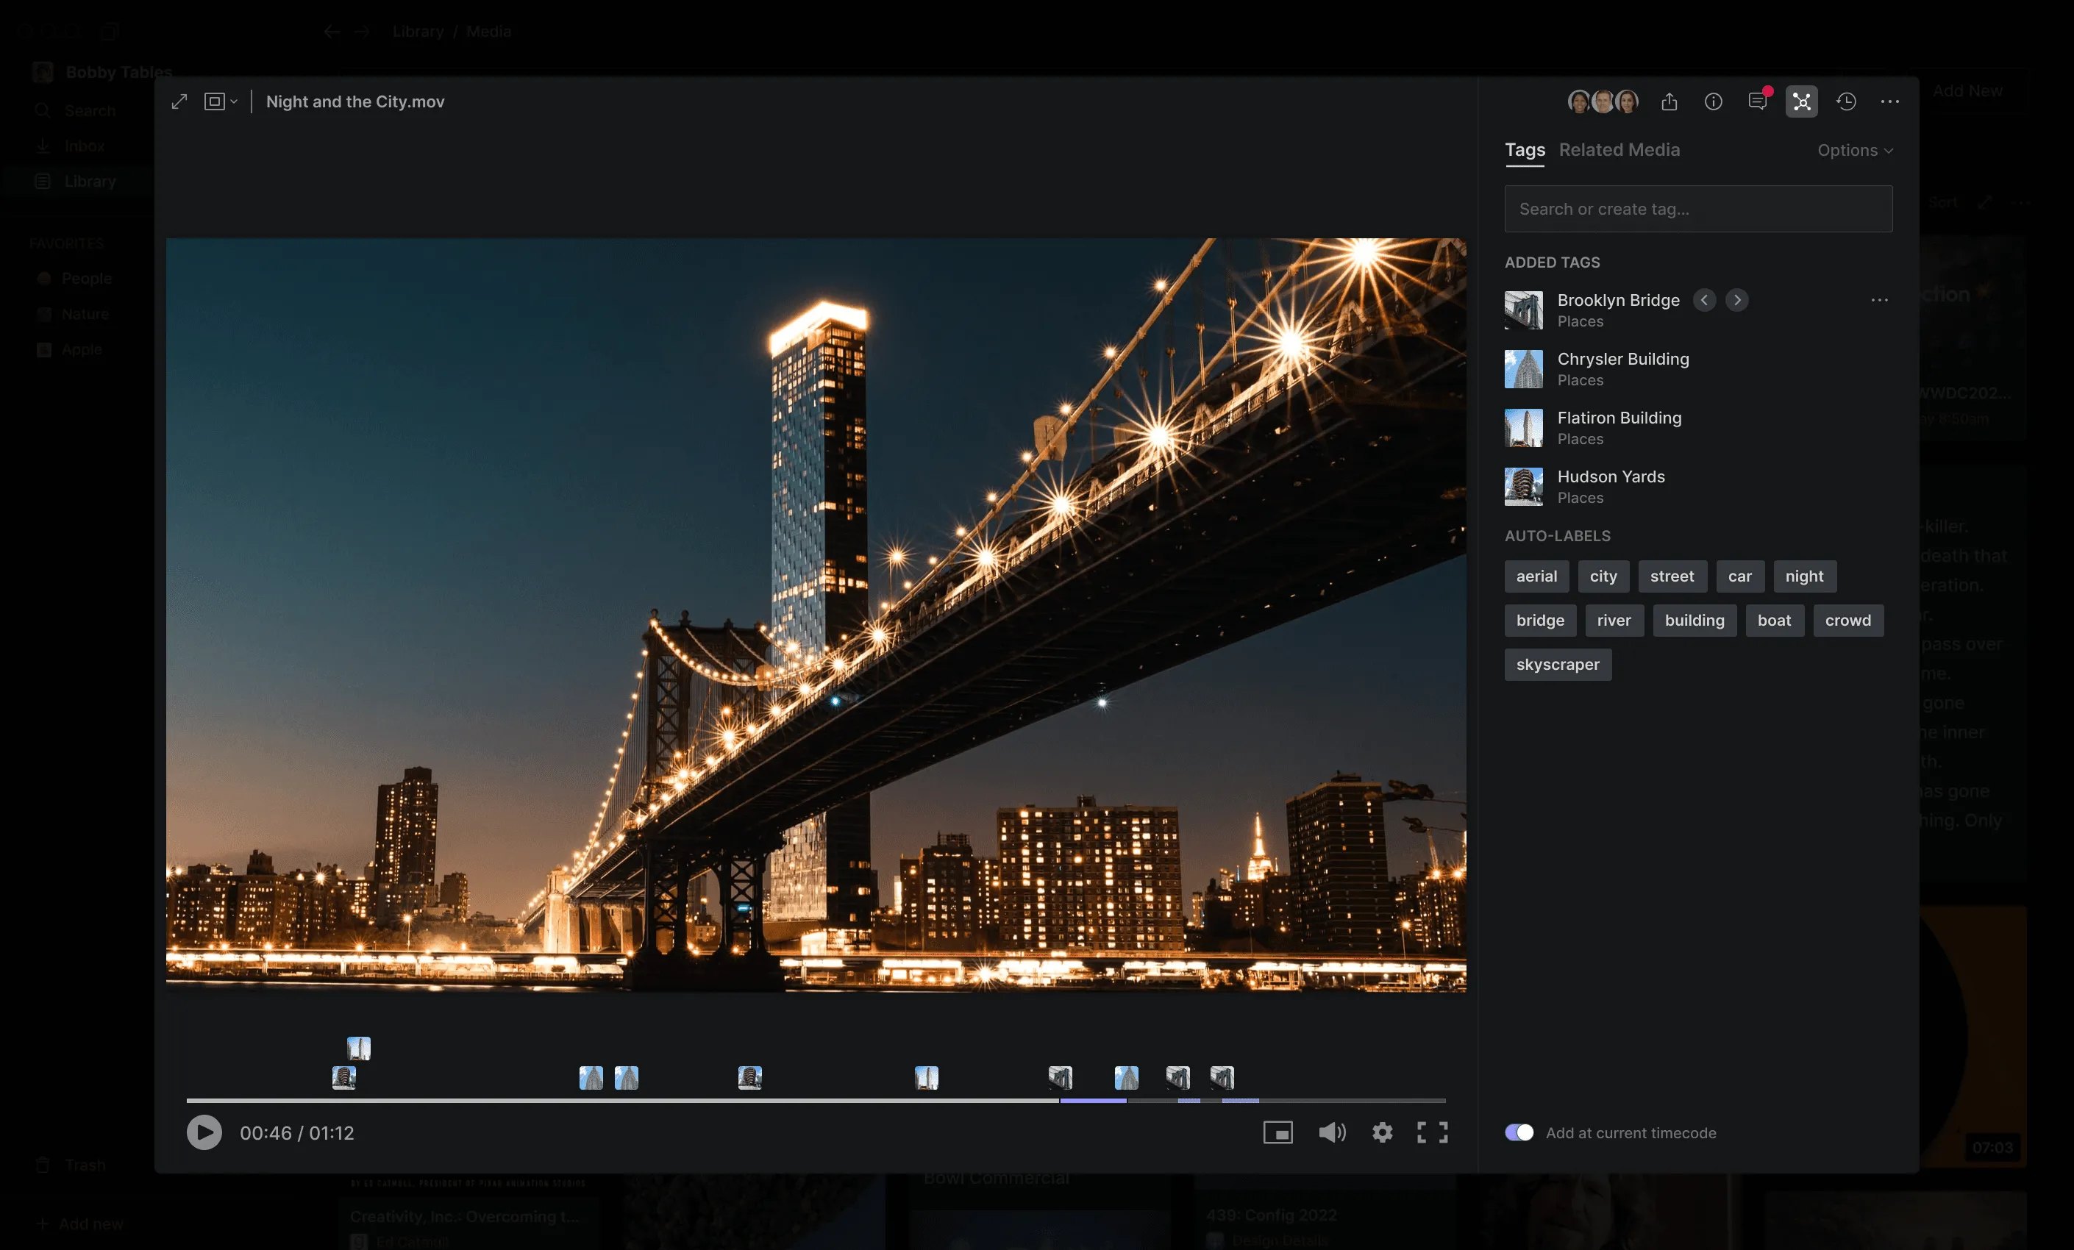Screen dimensions: 2074x1250
Task: Click the bridge auto-label chip
Action: (x=1539, y=621)
